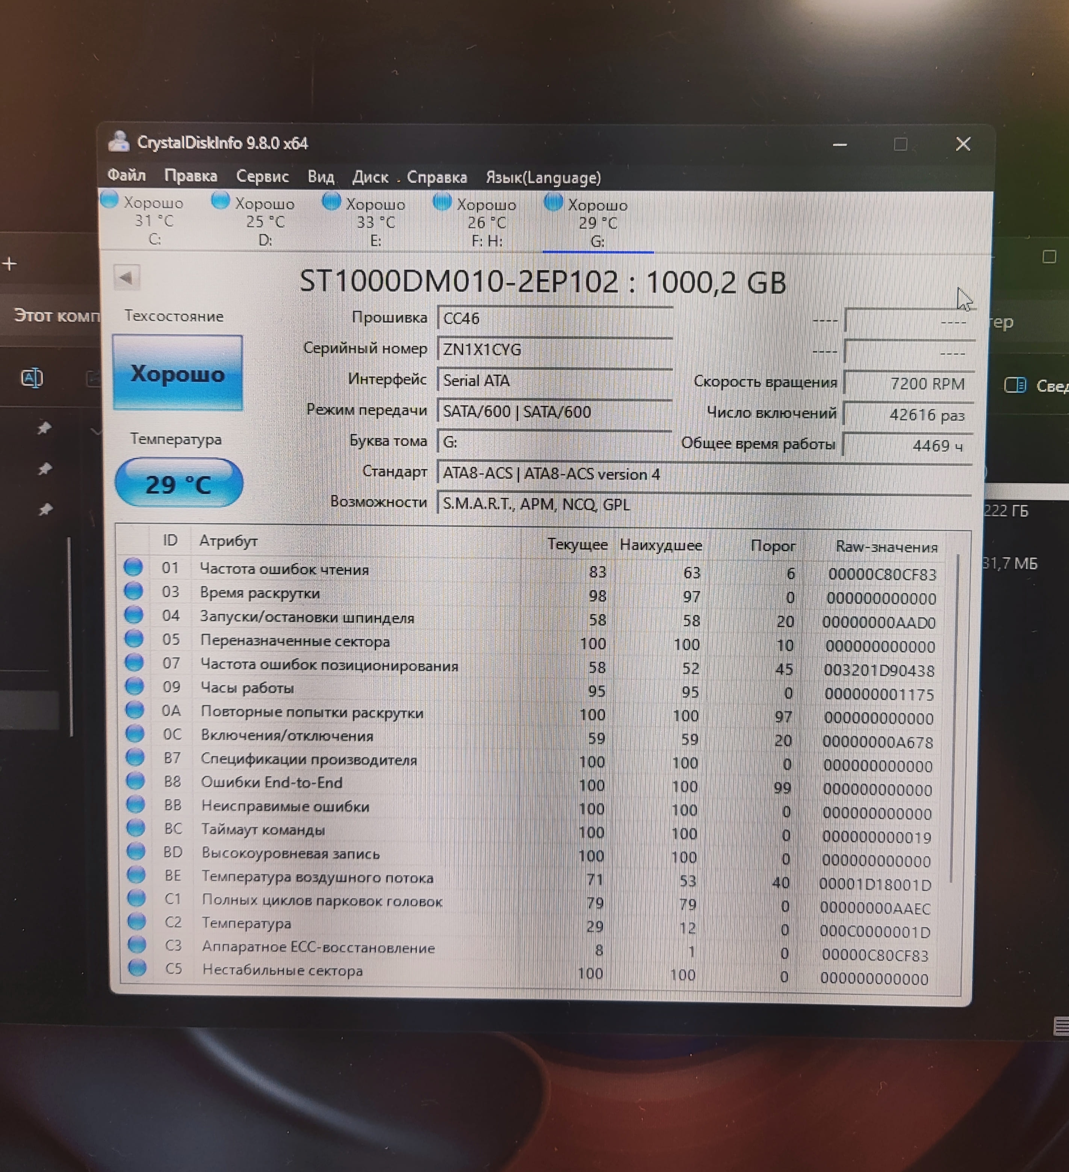
Task: Click the Интерфейс field Serial ATA
Action: [x=555, y=381]
